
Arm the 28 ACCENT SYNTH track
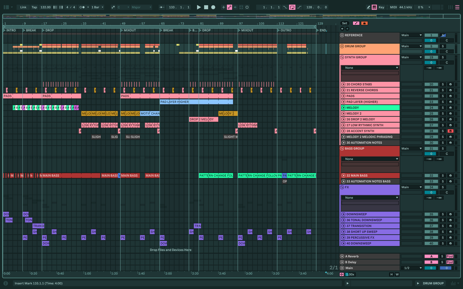click(x=450, y=131)
